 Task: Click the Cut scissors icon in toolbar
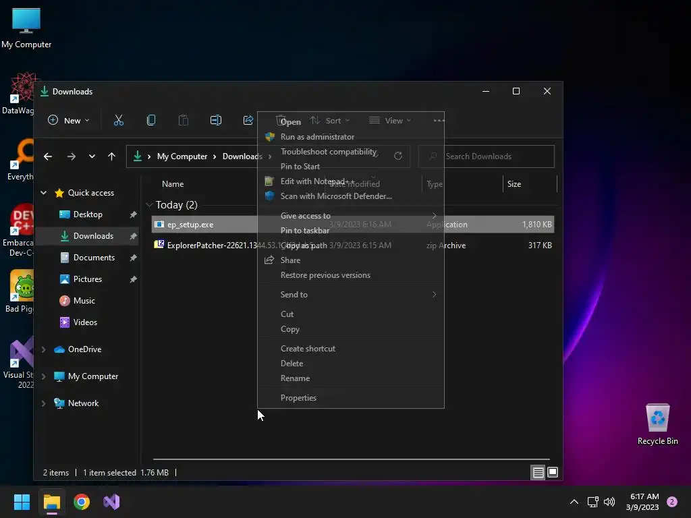tap(119, 120)
